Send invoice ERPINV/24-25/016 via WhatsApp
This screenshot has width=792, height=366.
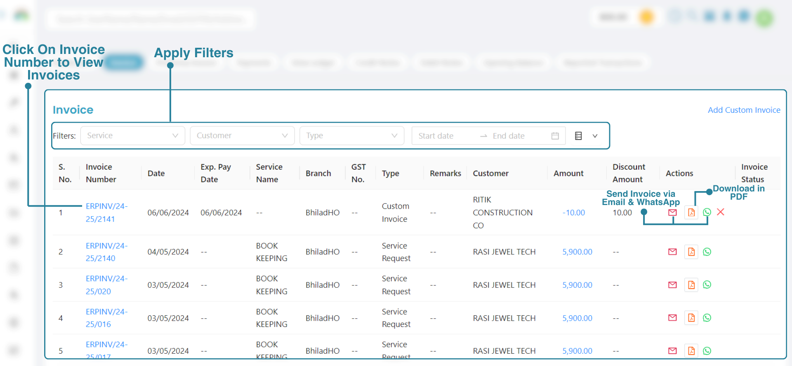(x=707, y=317)
